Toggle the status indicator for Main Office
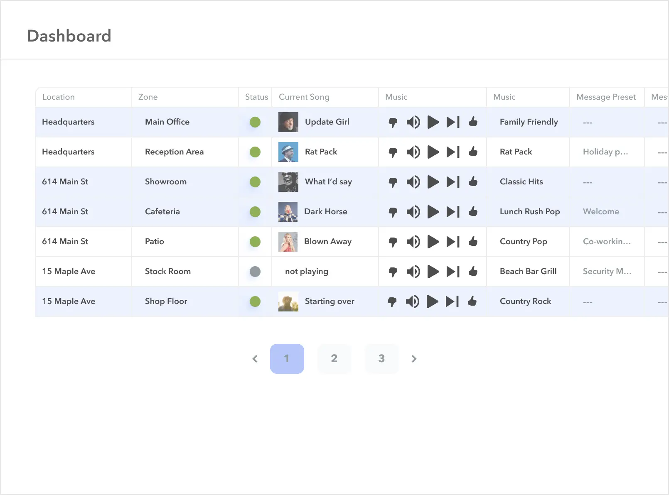Screen dimensions: 669x495 click(x=255, y=122)
